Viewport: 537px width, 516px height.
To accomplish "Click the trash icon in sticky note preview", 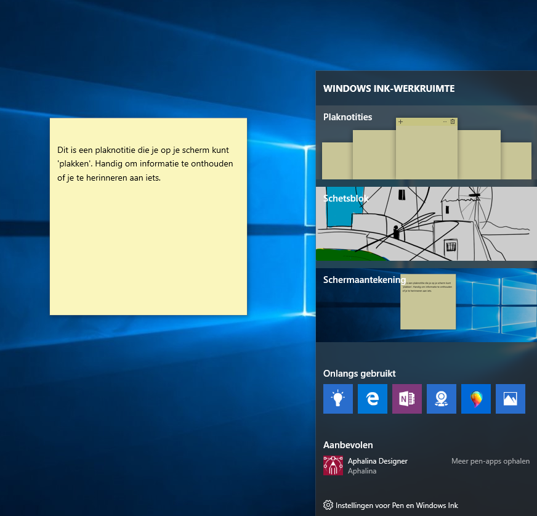I will click(x=453, y=122).
